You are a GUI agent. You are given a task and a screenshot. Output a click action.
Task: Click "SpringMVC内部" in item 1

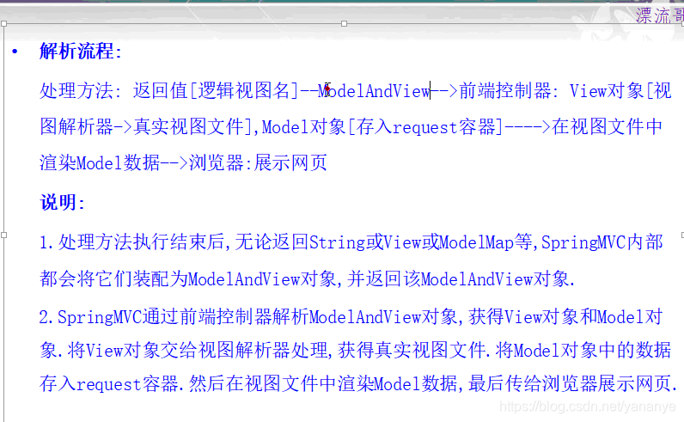(602, 242)
